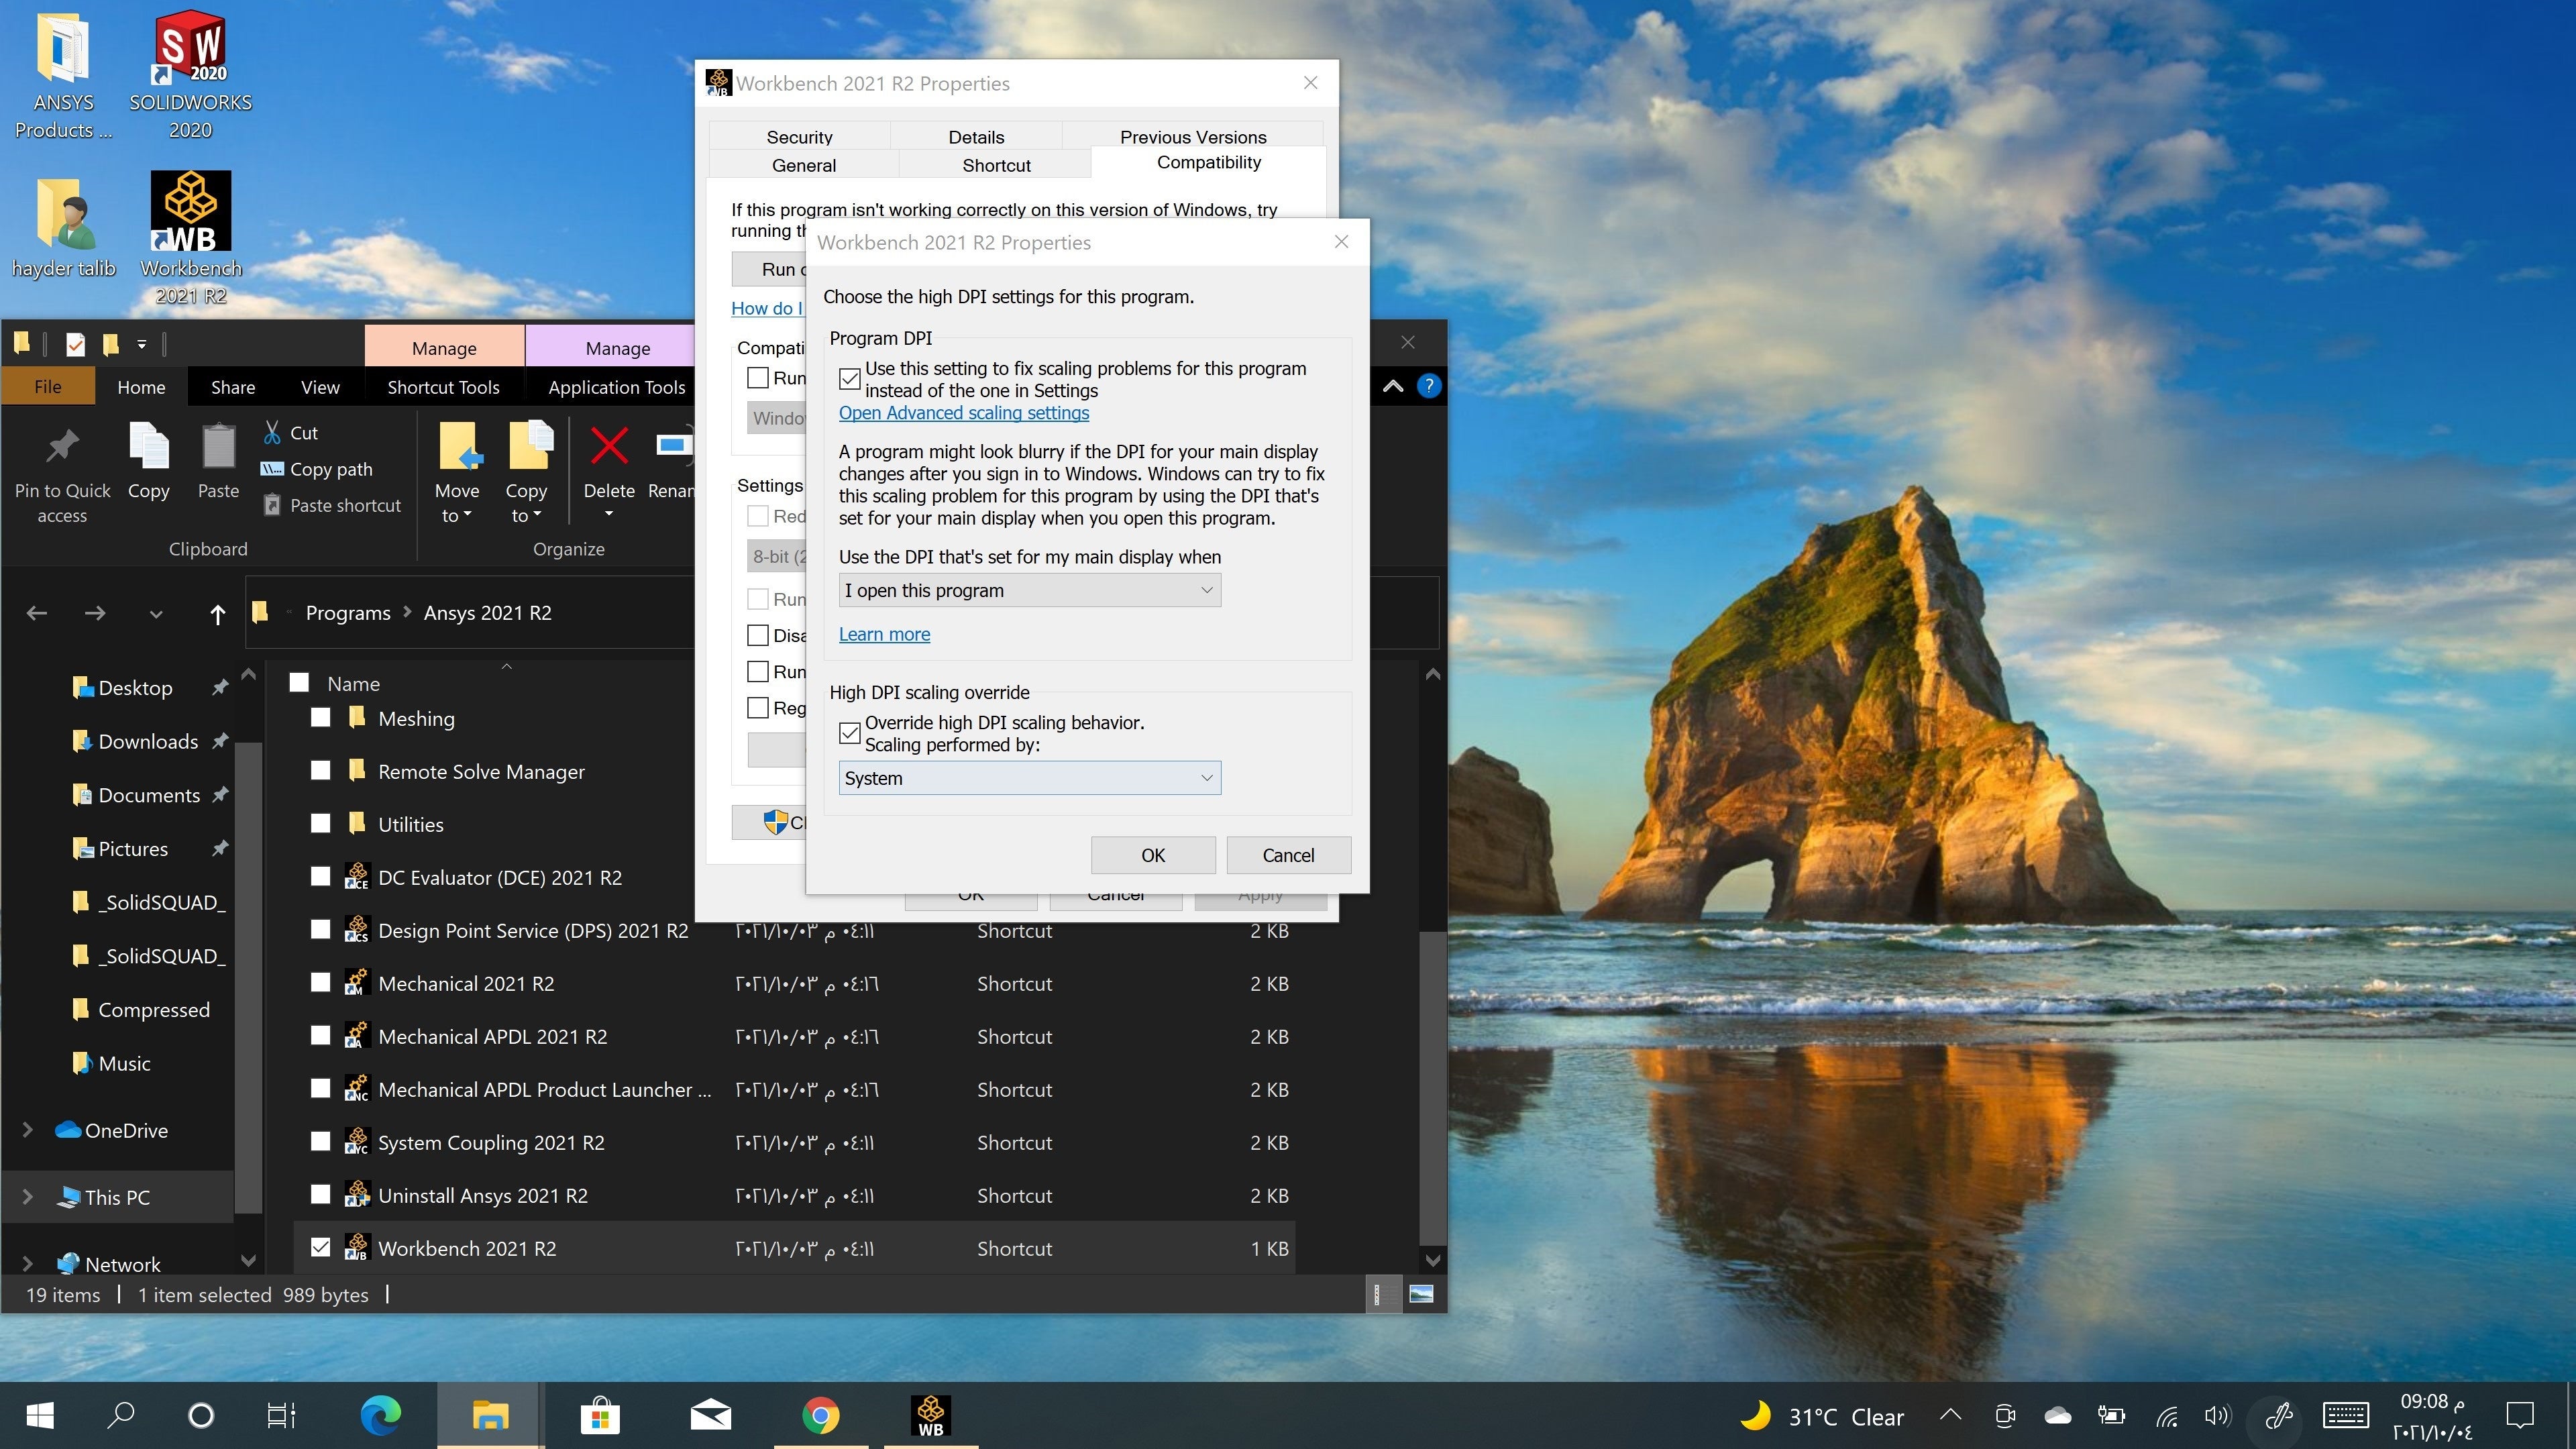Uncheck the Workbench 2021 R2 row checkbox

(320, 1248)
